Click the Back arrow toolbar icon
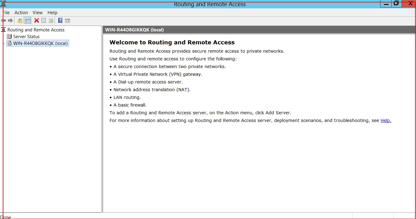 coord(3,21)
